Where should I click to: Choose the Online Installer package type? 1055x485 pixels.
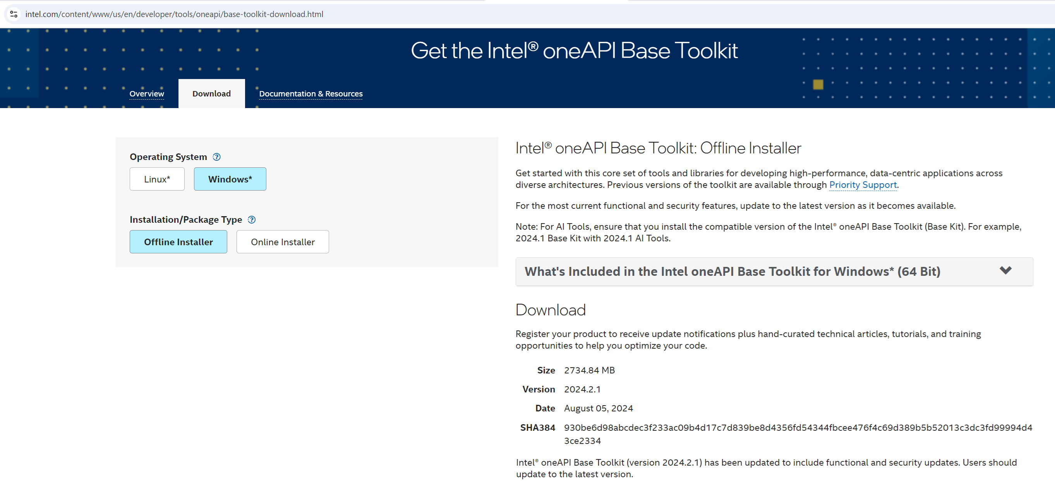click(282, 242)
